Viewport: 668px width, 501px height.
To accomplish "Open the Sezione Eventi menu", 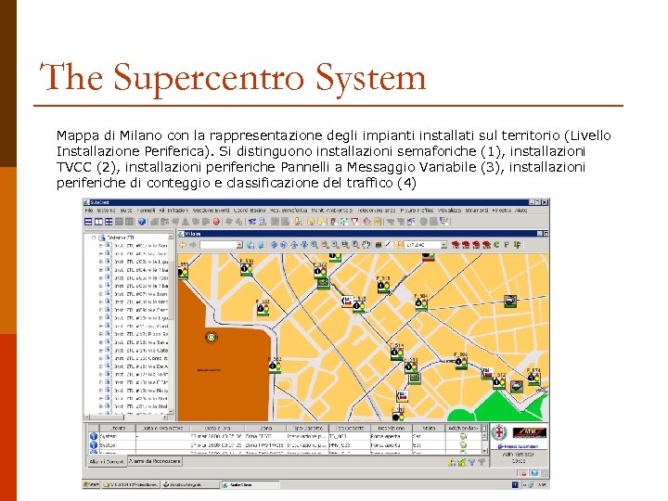I will [x=211, y=211].
